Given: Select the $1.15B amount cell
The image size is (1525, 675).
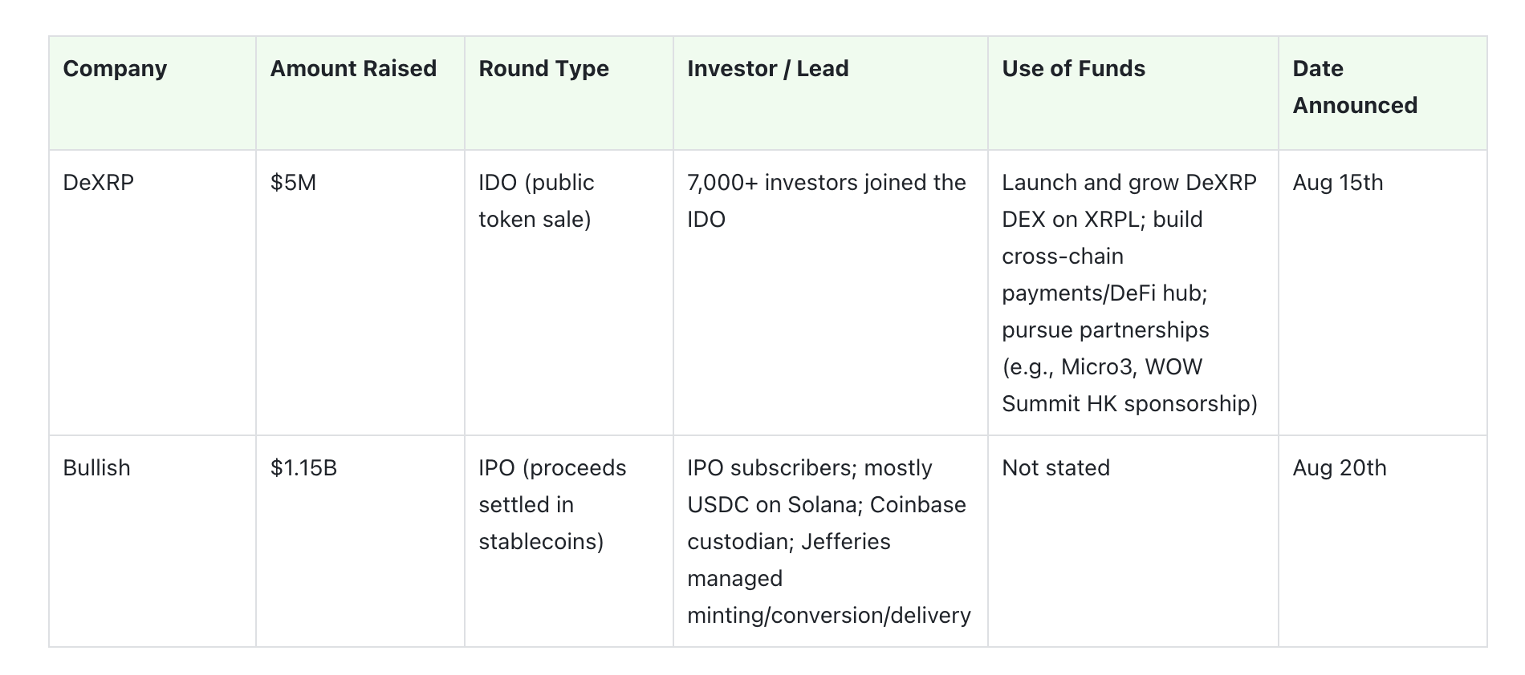Looking at the screenshot, I should pyautogui.click(x=303, y=468).
